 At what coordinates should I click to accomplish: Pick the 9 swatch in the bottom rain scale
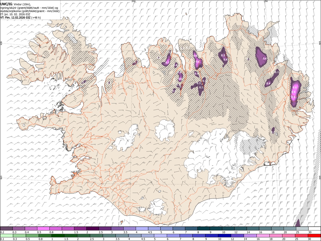click(x=212, y=235)
